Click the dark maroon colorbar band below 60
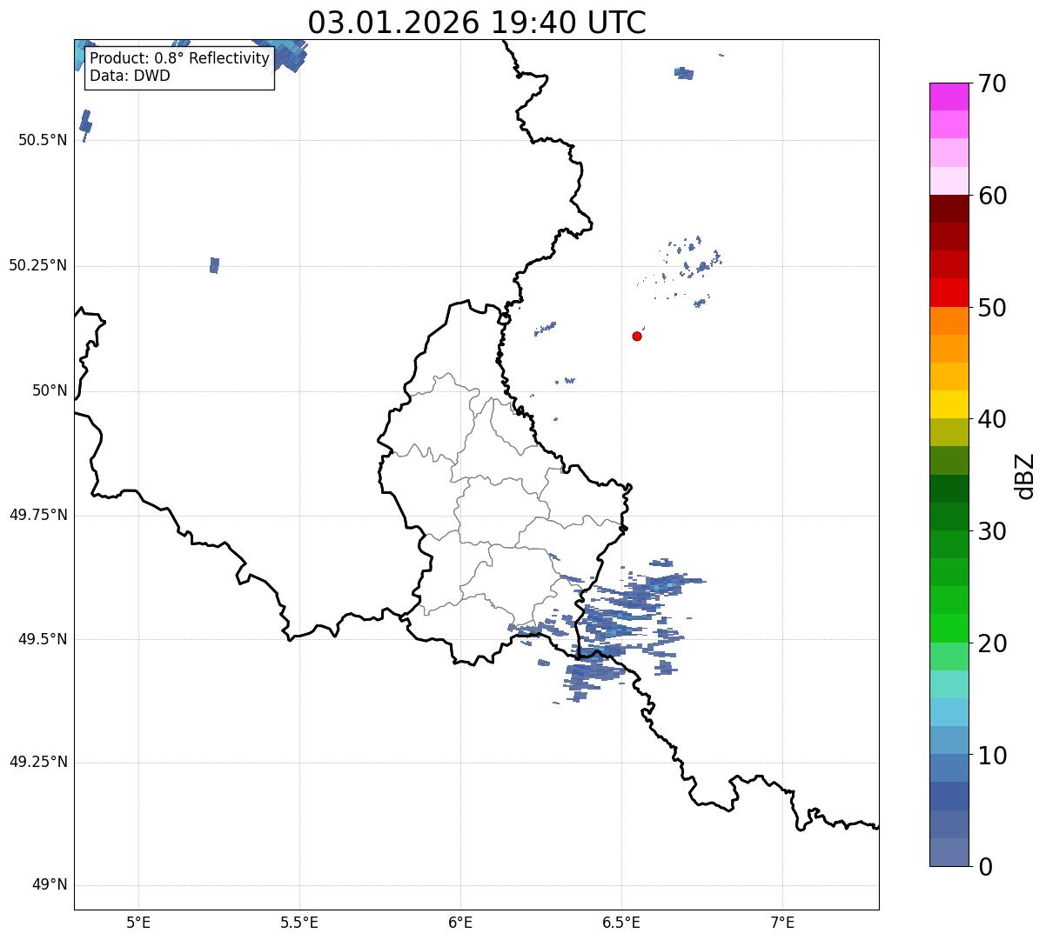1046x940 pixels. [x=949, y=209]
